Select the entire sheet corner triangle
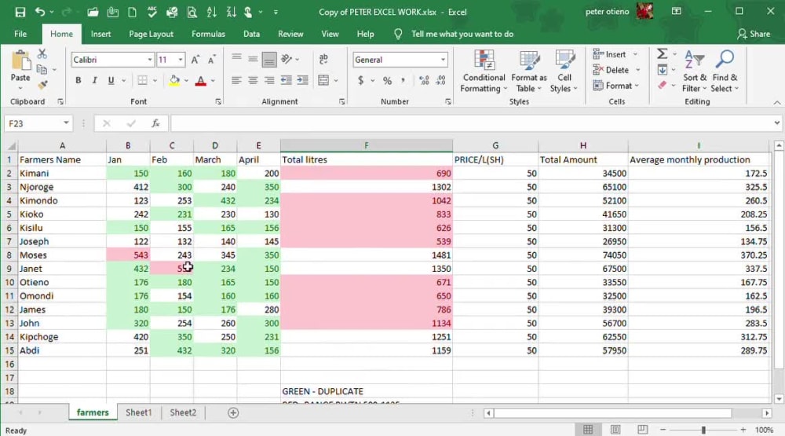 pos(10,146)
